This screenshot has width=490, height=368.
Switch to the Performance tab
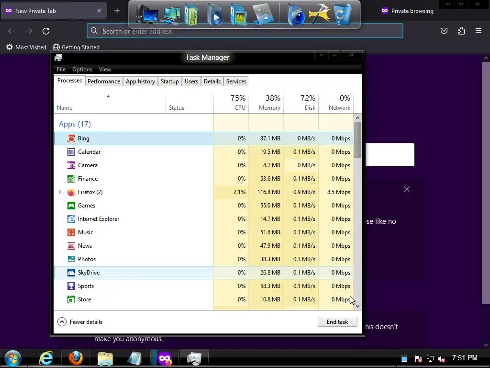pos(104,81)
